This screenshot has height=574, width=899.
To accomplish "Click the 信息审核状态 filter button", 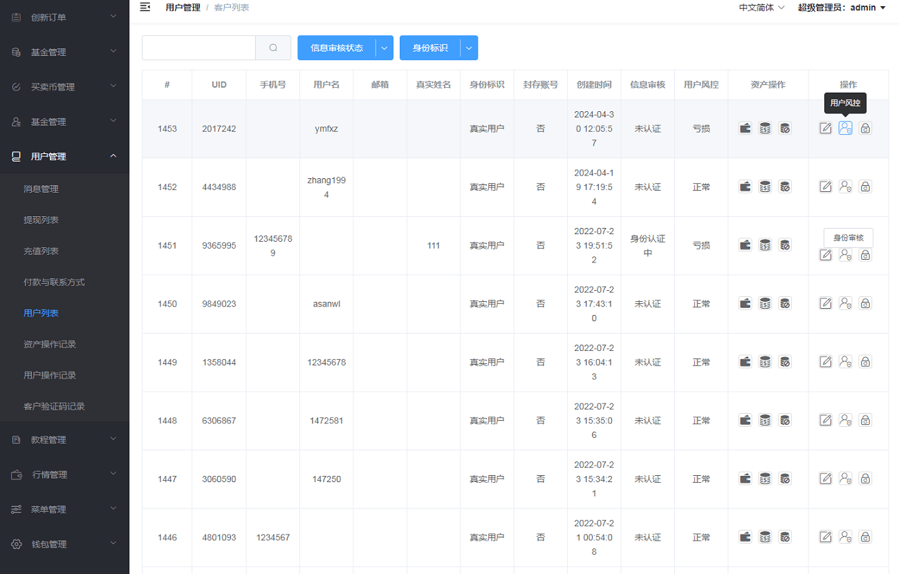I will [337, 48].
